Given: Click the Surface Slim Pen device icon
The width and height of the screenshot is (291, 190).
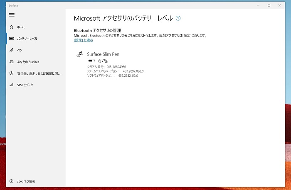Looking at the screenshot, I should 80,54.
